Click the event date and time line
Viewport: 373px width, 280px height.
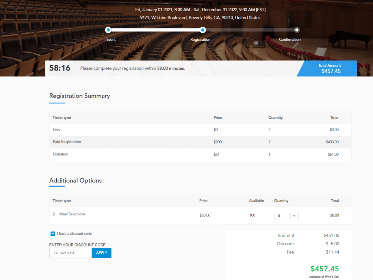click(200, 10)
